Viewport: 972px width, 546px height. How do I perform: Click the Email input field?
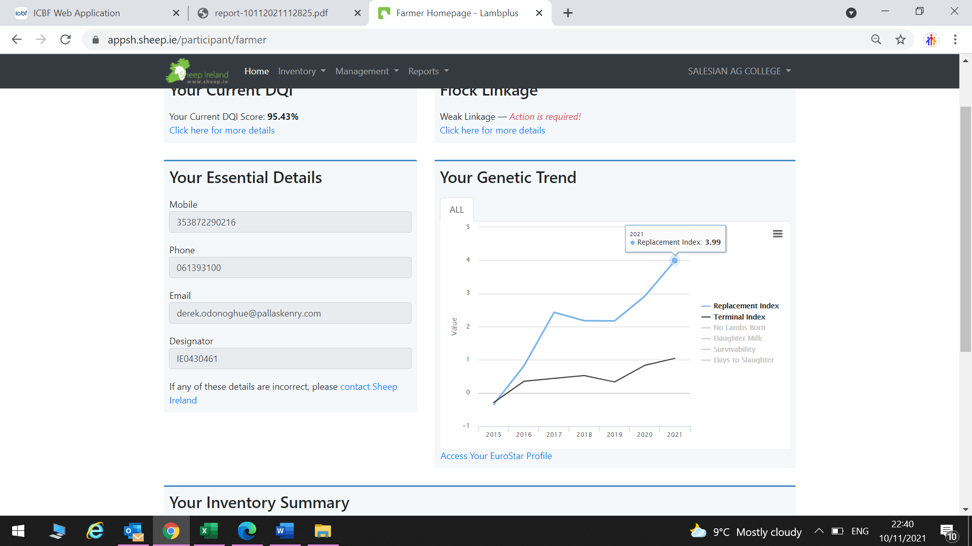290,313
